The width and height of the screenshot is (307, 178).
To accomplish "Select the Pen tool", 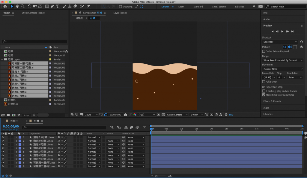I will [x=52, y=6].
